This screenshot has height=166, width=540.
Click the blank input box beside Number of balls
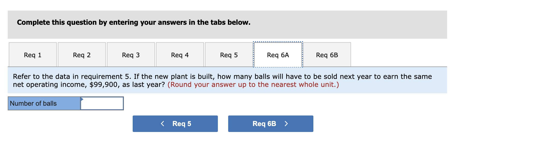102,103
